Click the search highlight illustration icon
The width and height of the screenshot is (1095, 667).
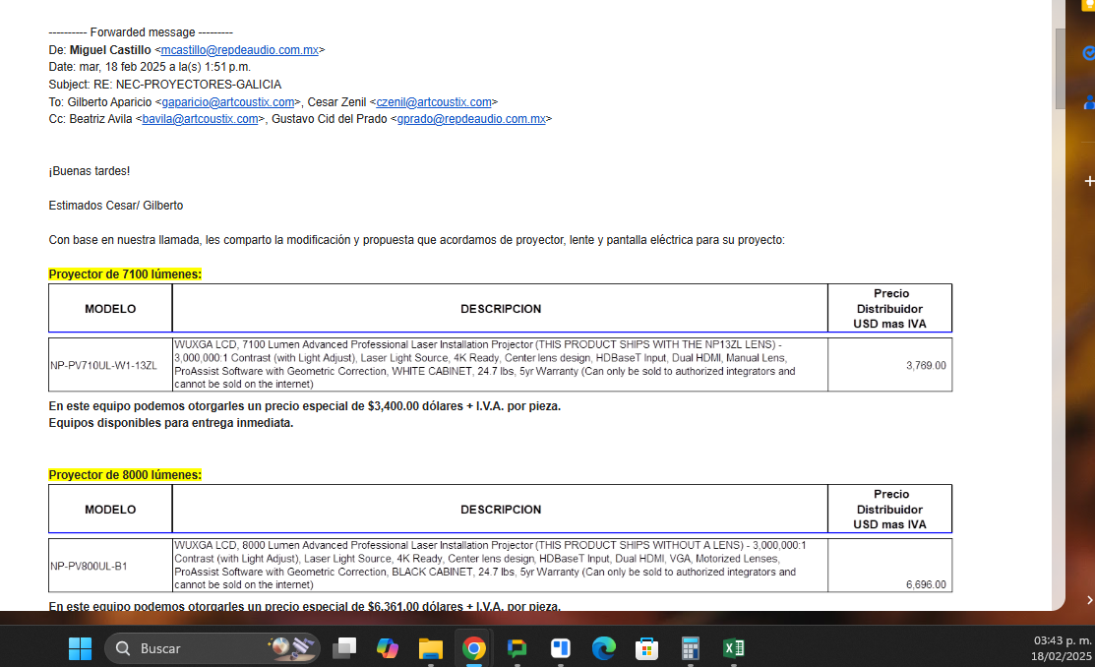click(x=291, y=647)
